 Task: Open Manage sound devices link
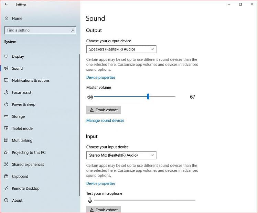(105, 121)
